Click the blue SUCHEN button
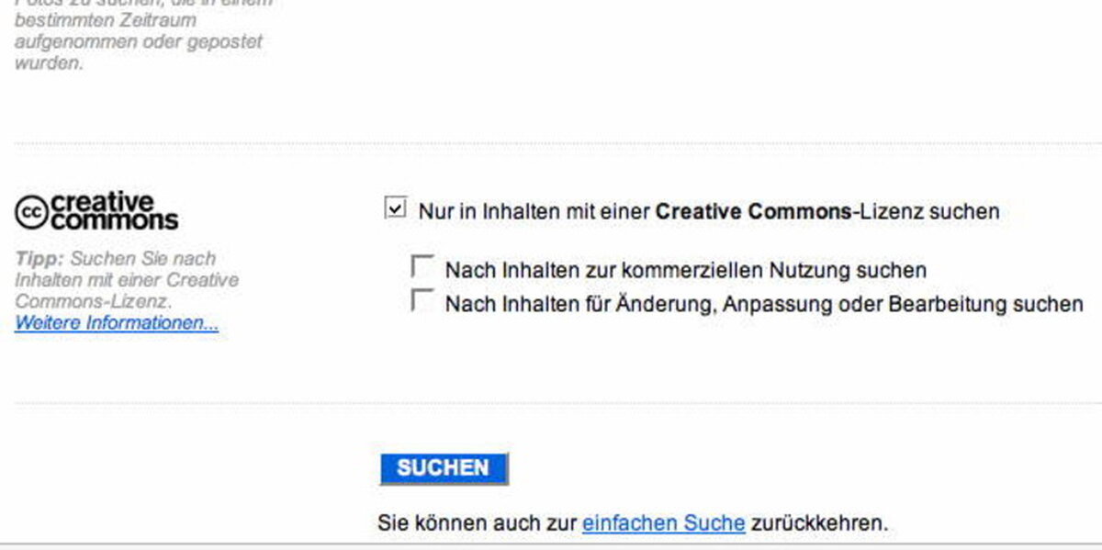This screenshot has width=1102, height=550. [x=444, y=468]
